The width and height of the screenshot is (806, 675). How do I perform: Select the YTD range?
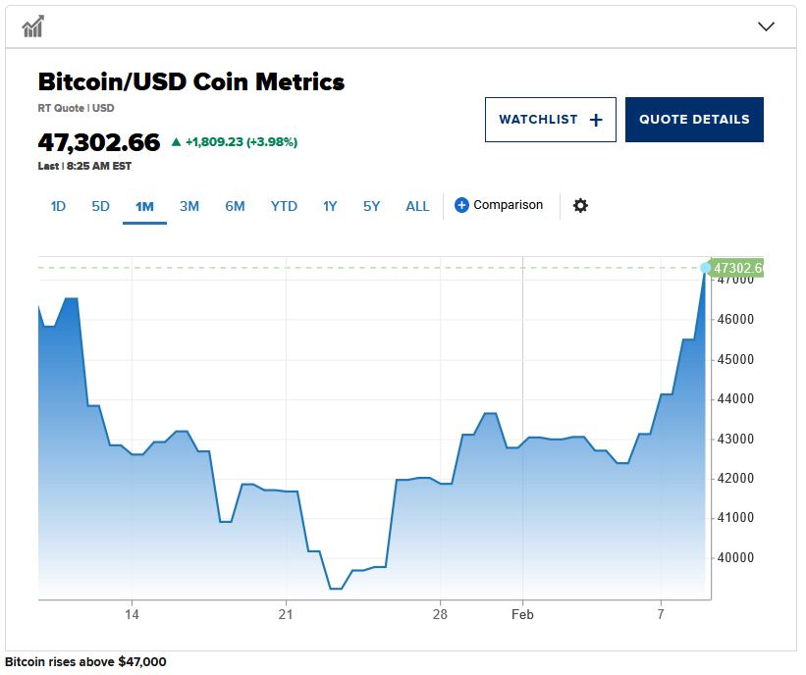[x=284, y=206]
